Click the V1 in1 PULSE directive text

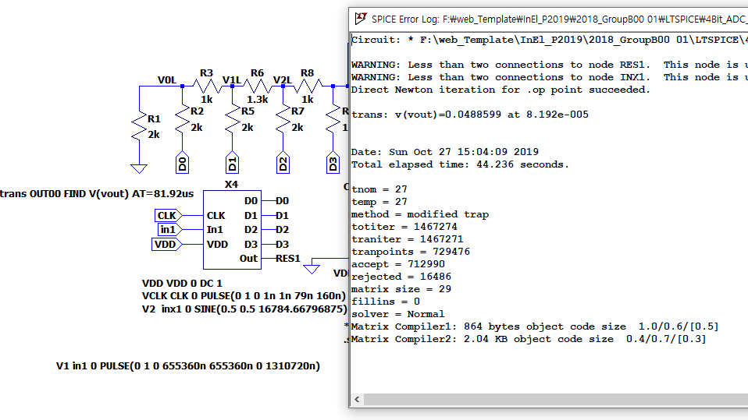click(x=188, y=365)
